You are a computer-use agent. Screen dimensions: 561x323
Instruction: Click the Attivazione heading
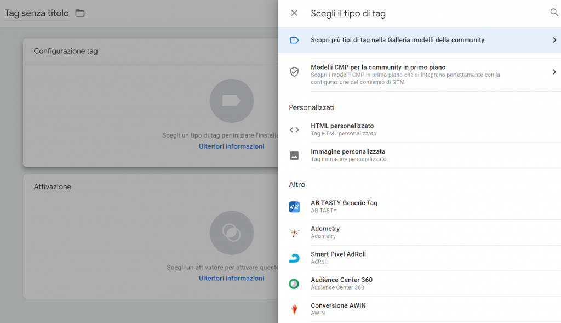click(x=53, y=187)
